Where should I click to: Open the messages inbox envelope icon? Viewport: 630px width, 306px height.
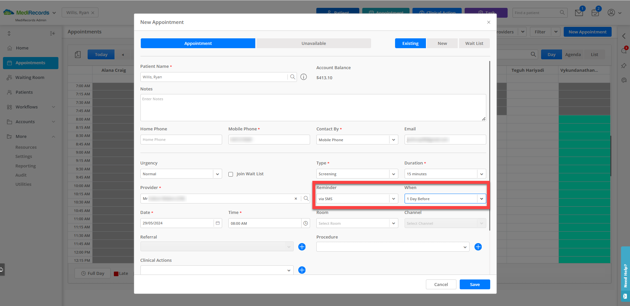click(579, 12)
